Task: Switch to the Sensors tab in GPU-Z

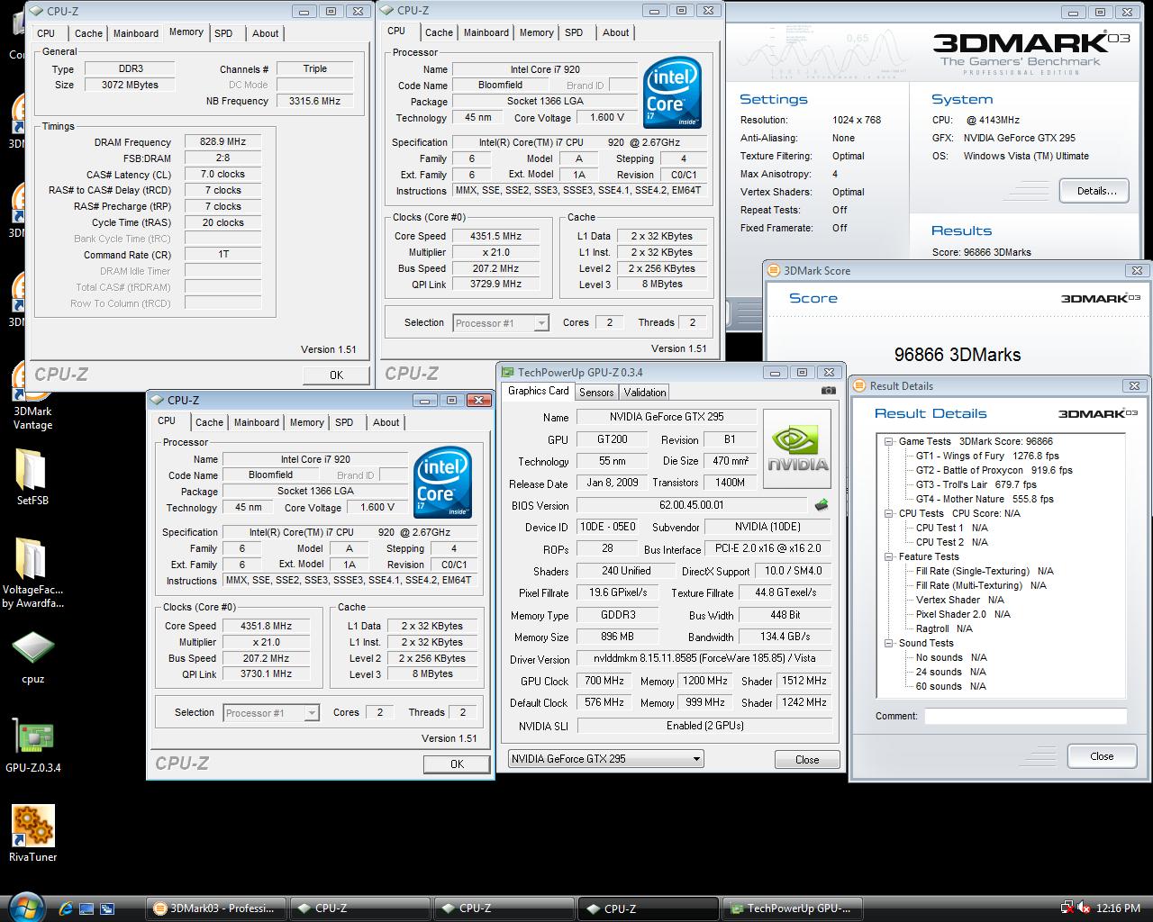Action: (x=596, y=392)
